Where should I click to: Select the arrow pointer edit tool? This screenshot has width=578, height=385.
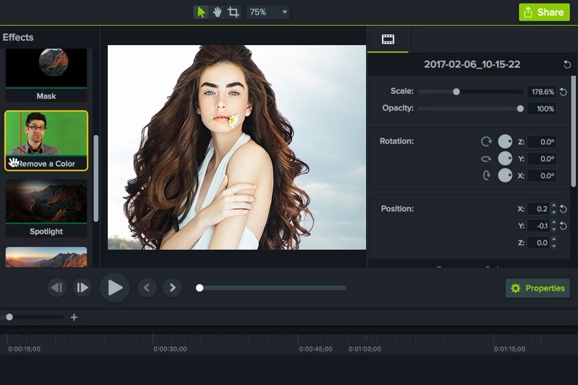coord(201,12)
